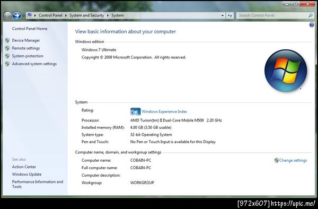Go forward with the blue Forward arrow
The height and width of the screenshot is (209, 318).
tap(16, 15)
